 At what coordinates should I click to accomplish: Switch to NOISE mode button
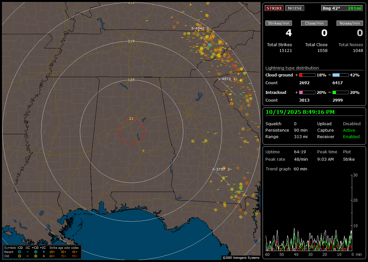click(295, 8)
